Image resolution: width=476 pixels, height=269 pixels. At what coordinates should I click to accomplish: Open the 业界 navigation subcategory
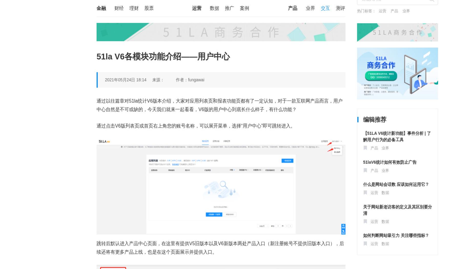coord(310,8)
